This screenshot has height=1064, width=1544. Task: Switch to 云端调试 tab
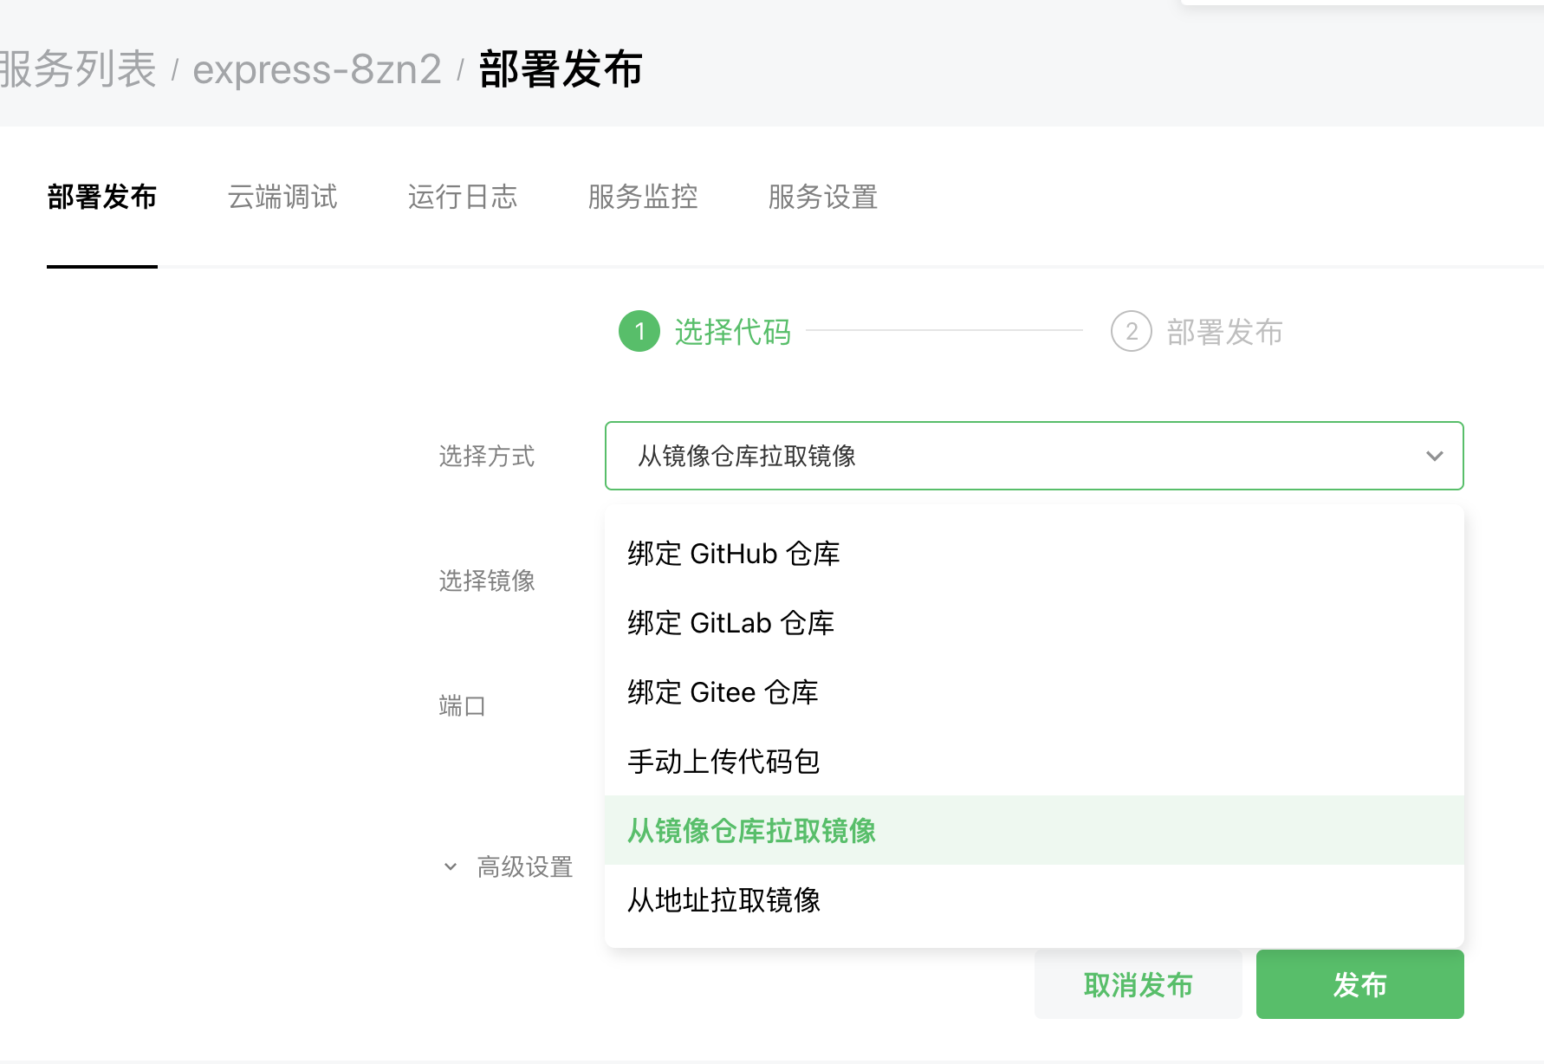[282, 197]
